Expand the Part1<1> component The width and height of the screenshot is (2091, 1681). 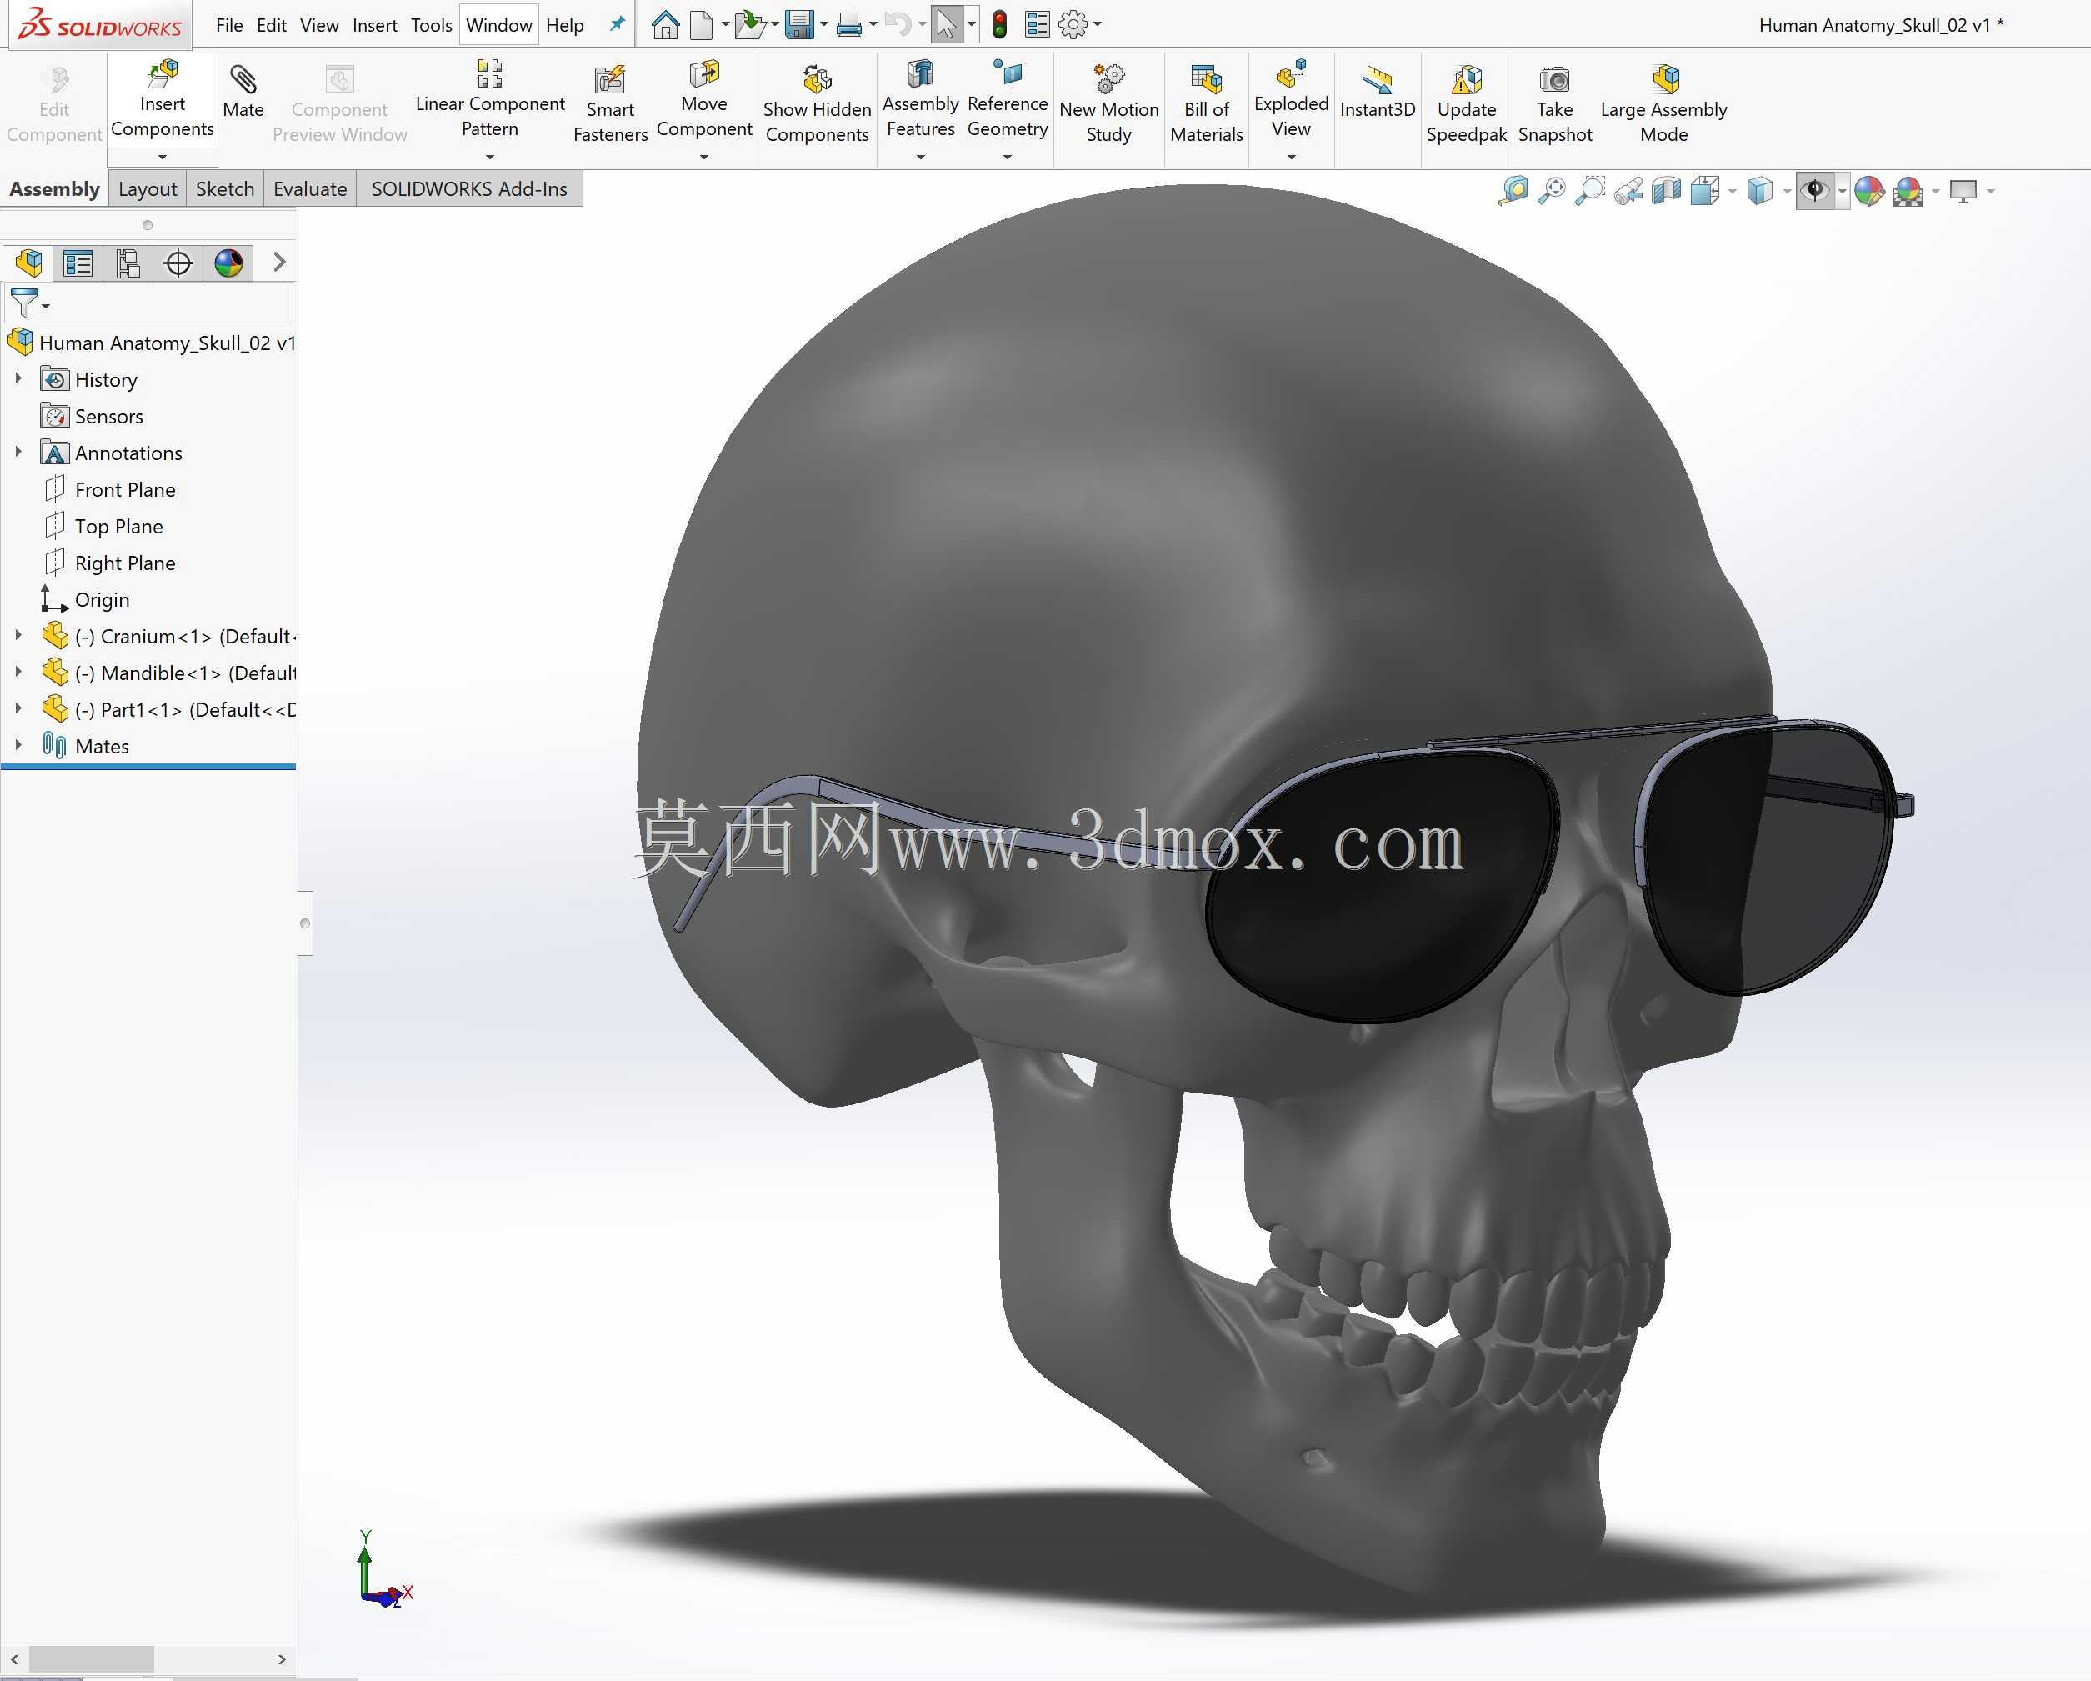point(18,709)
